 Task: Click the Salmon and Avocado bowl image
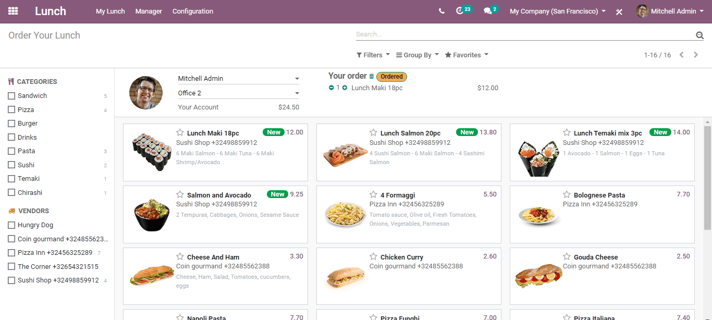tap(152, 215)
